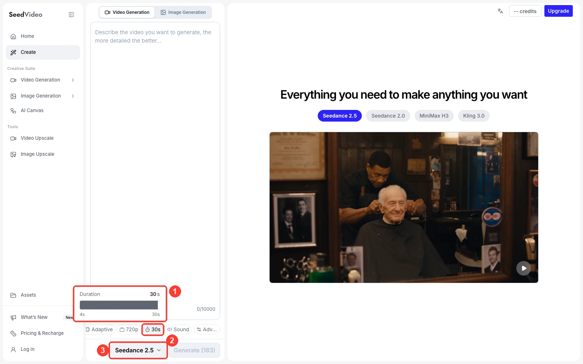Expand Video Generation submenu chevron

[x=73, y=80]
